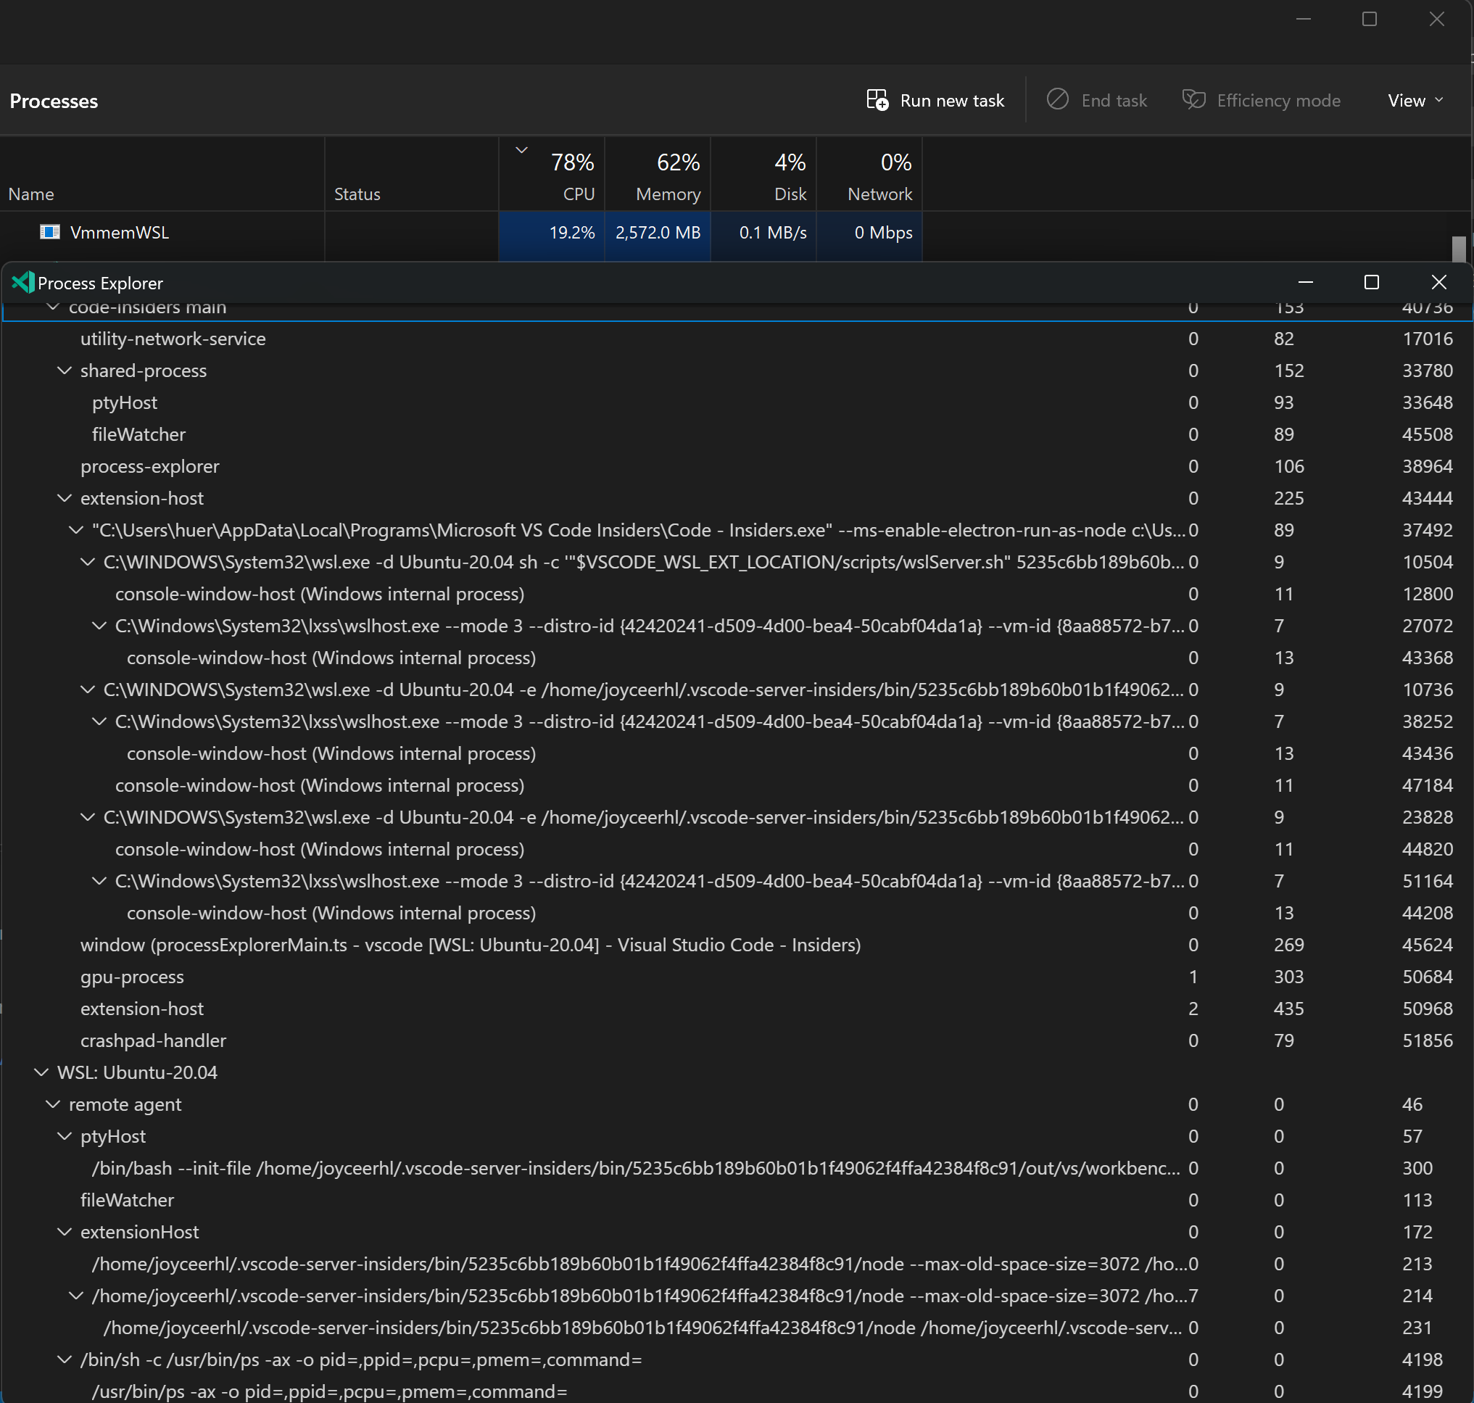Viewport: 1474px width, 1403px height.
Task: Click the Processes heading label
Action: [53, 100]
